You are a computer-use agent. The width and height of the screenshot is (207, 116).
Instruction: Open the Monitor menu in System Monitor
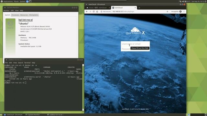[6, 11]
